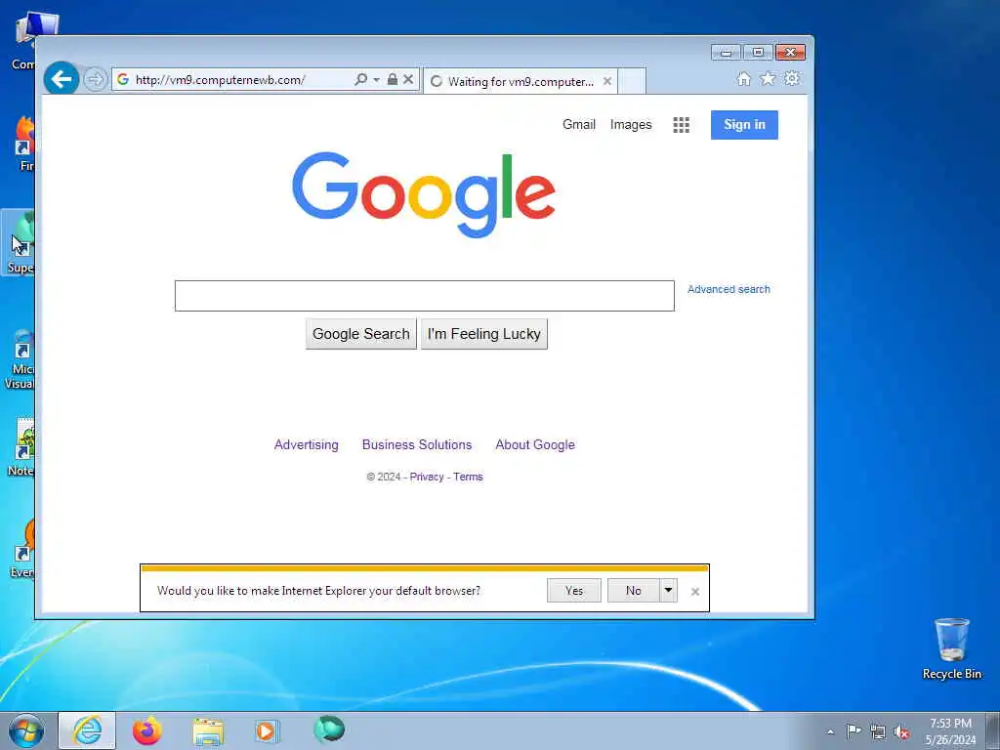Expand the address bar autocomplete dropdown arrow

pos(376,80)
